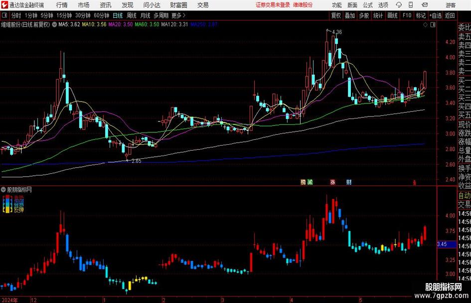Screen dimensions: 471x303
Task: Click the 叠加 overlay toolbar button
Action: pos(350,15)
